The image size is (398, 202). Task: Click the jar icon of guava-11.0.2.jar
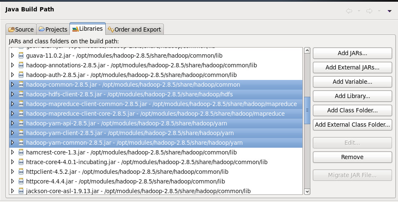tap(21, 56)
